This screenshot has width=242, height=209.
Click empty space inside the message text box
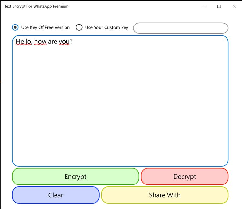point(120,106)
